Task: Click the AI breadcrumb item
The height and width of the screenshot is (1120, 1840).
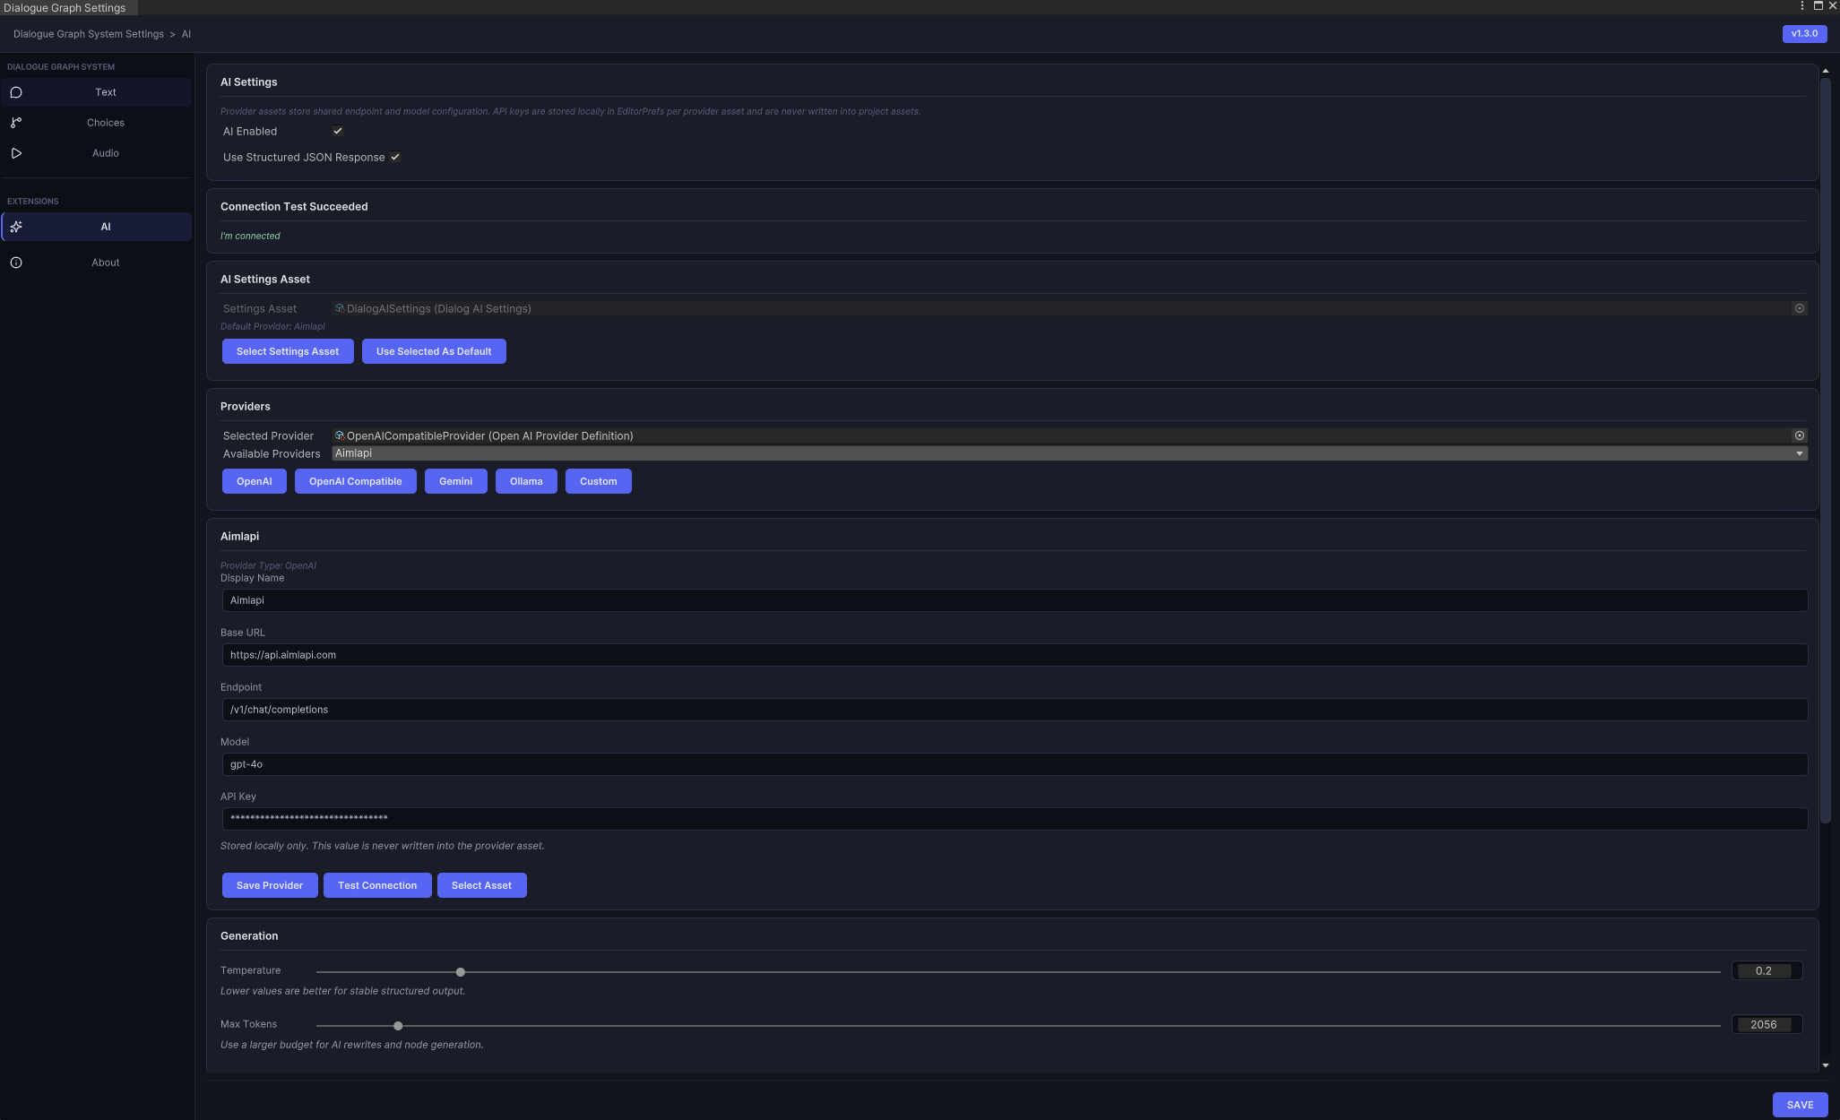Action: (186, 34)
